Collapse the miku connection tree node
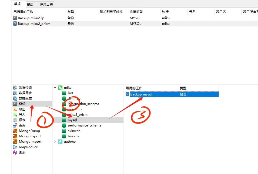The image size is (258, 174). (x=55, y=88)
